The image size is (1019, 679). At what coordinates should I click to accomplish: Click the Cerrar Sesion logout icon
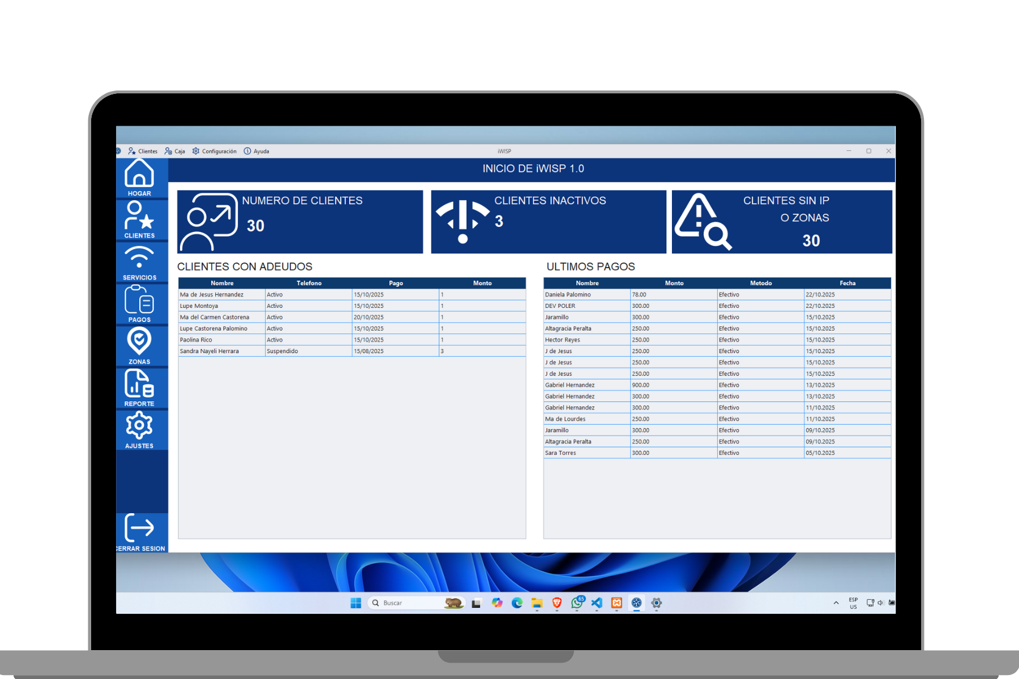pos(139,532)
